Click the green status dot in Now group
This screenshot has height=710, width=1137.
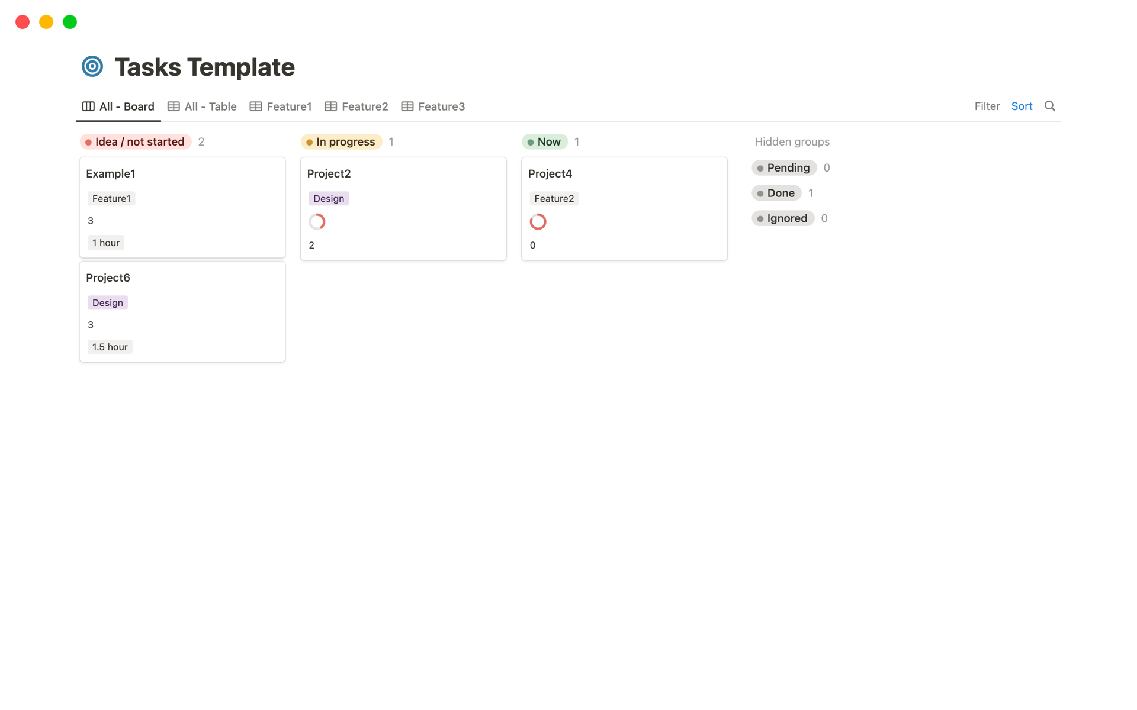click(530, 142)
